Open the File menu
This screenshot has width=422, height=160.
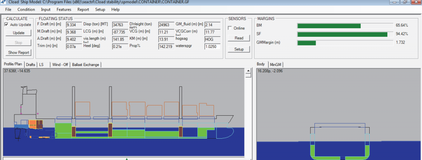(x=8, y=9)
